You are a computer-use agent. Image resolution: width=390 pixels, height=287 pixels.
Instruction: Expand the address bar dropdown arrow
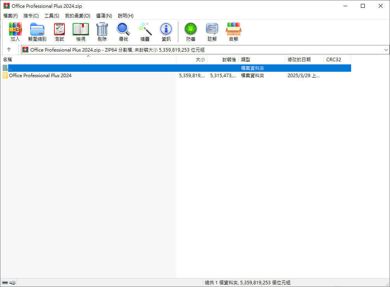(386, 50)
